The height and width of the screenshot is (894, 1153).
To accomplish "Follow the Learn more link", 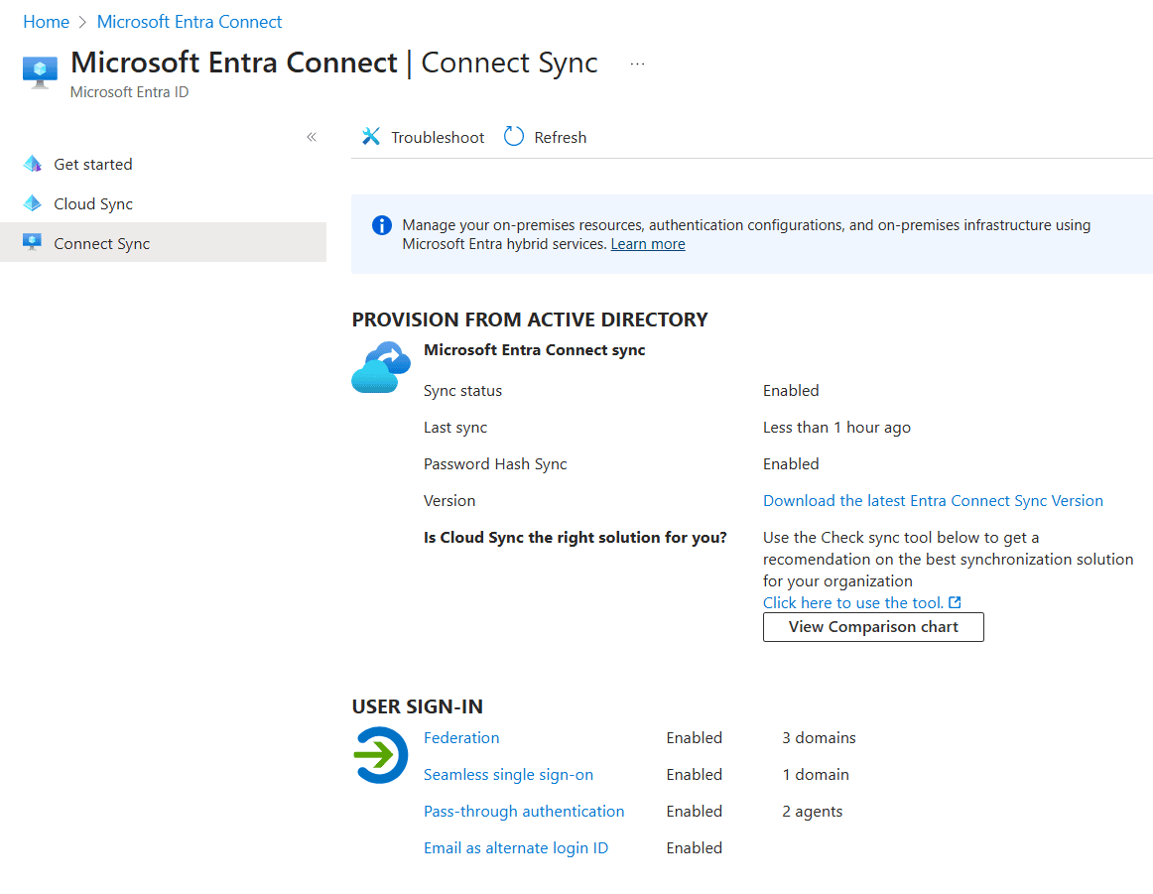I will 648,244.
